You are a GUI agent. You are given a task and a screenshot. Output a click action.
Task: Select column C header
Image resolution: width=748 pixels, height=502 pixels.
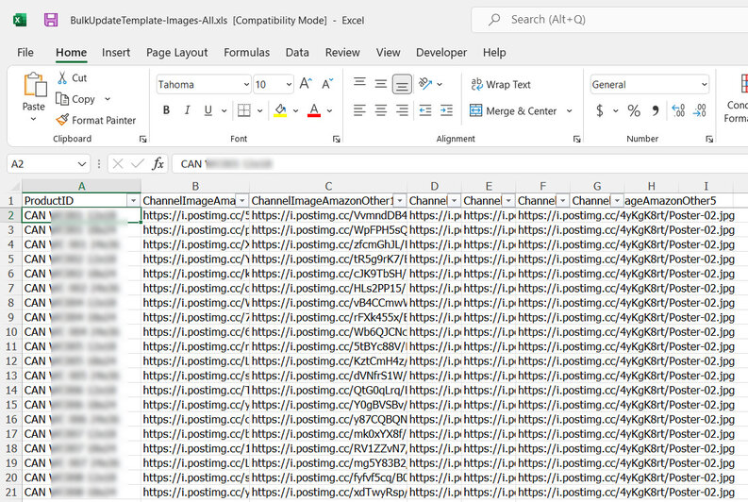(328, 186)
